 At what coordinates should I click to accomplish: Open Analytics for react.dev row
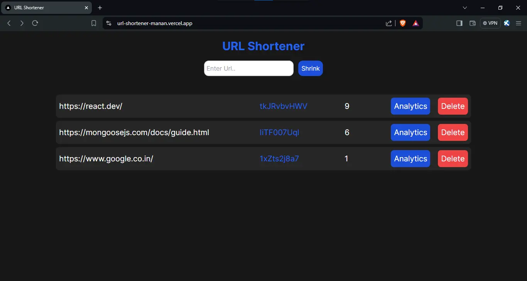[x=410, y=106]
